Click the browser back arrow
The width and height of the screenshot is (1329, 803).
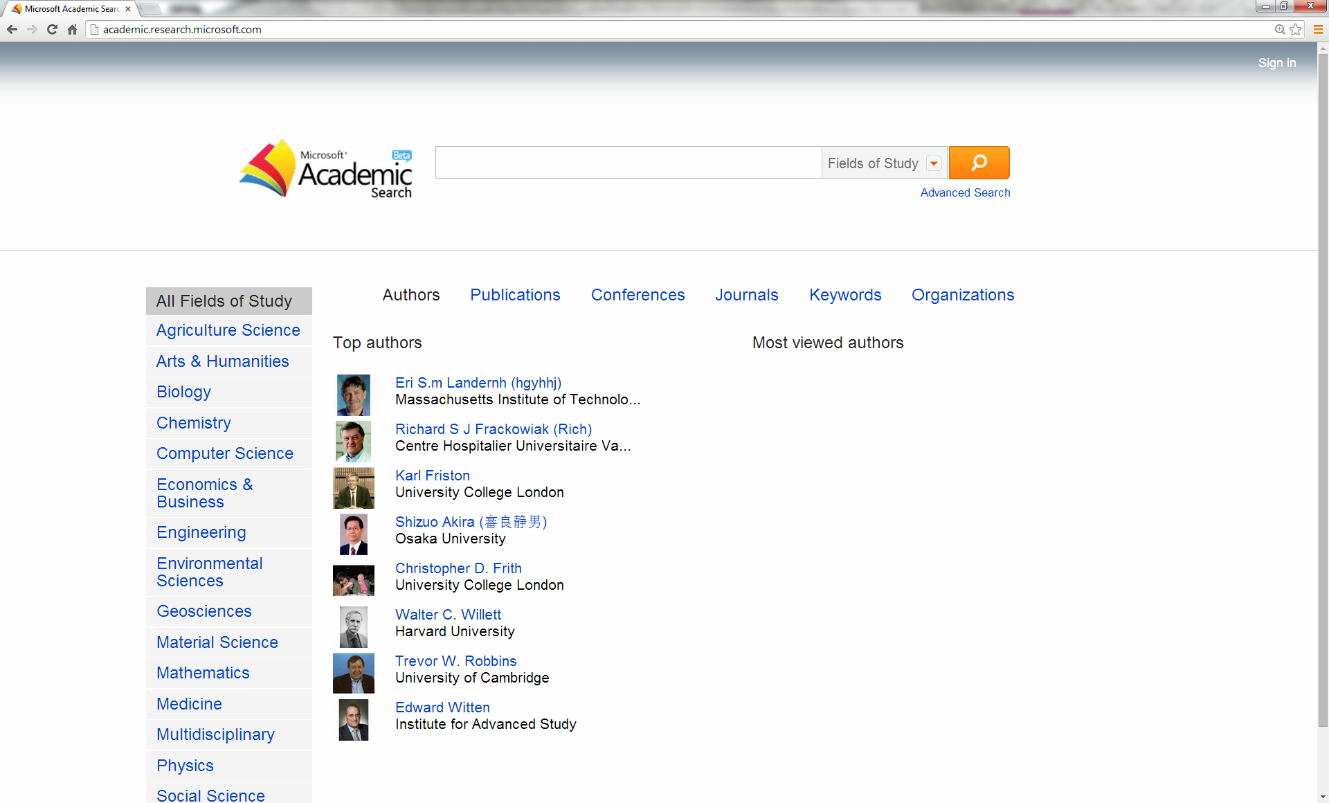pos(12,29)
